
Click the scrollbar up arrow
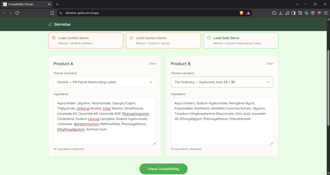[x=328, y=19]
